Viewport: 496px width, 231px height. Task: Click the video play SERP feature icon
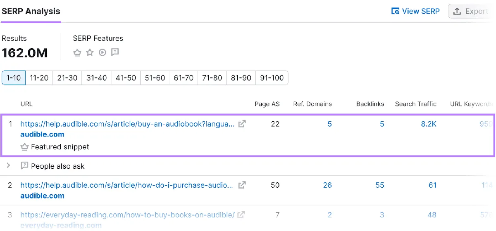pyautogui.click(x=103, y=52)
